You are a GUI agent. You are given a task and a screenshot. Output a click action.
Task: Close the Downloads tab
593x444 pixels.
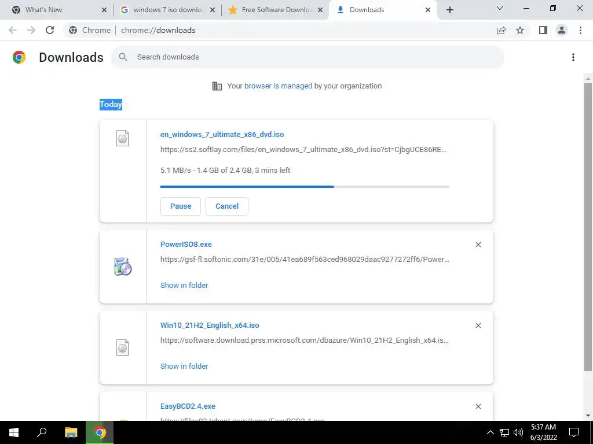[x=428, y=10]
